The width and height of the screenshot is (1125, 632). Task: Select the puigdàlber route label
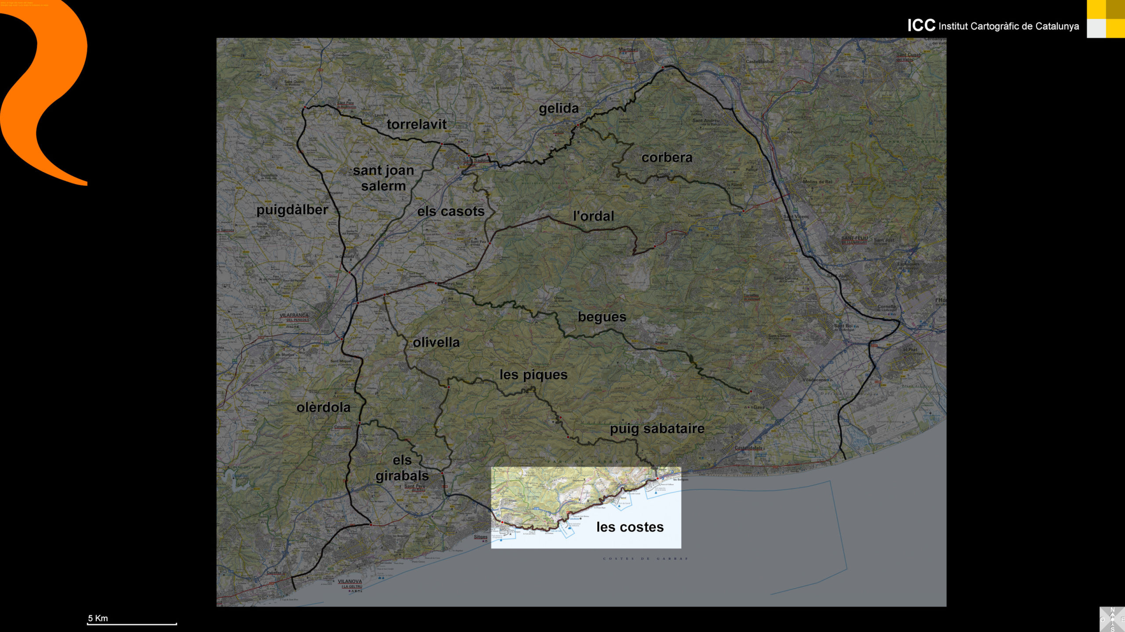tap(292, 210)
